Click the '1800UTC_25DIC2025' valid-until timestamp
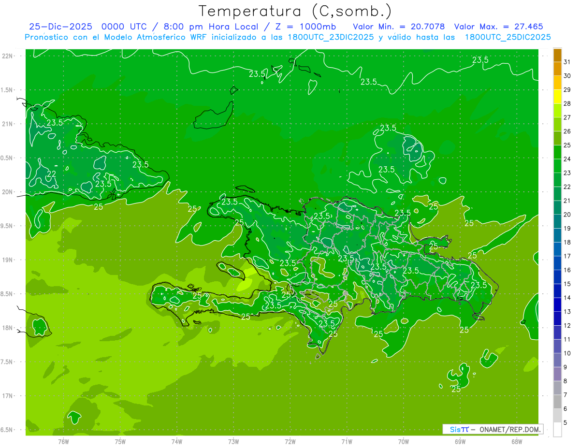Image resolution: width=580 pixels, height=448 pixels. pyautogui.click(x=507, y=37)
